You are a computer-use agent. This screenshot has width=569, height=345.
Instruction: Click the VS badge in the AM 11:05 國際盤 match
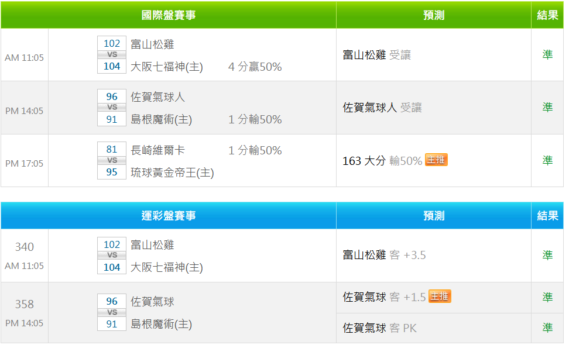coord(112,54)
